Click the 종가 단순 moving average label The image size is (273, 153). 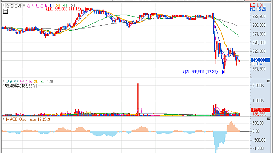click(x=35, y=6)
